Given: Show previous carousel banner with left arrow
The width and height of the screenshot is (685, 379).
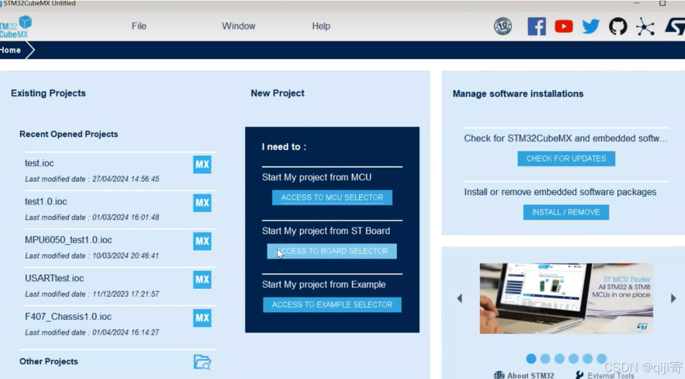Looking at the screenshot, I should [460, 298].
